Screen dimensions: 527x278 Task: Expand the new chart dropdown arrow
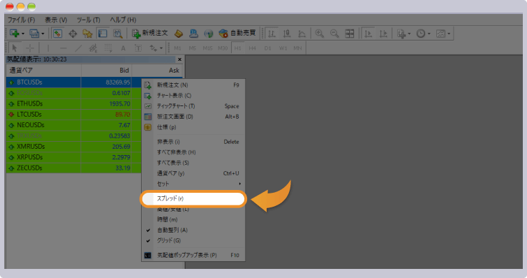click(x=23, y=34)
